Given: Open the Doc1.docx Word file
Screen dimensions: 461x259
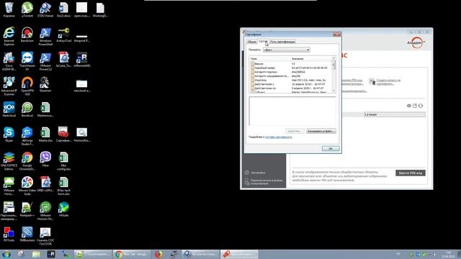Looking at the screenshot, I should [x=63, y=9].
